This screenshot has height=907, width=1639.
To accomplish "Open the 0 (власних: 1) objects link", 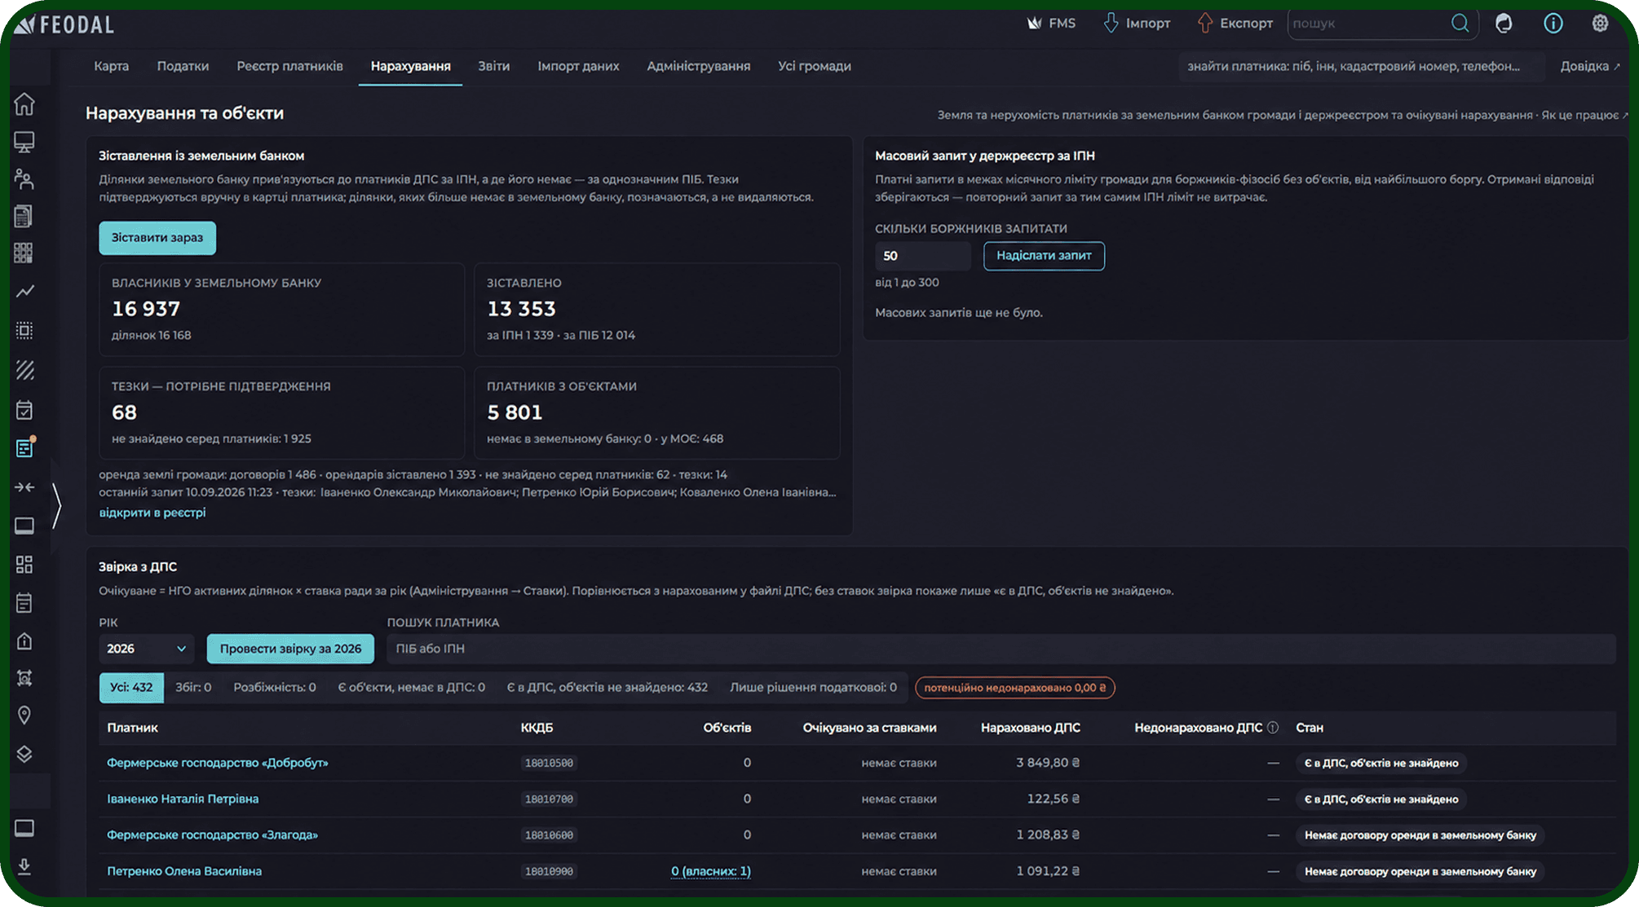I will (x=711, y=871).
